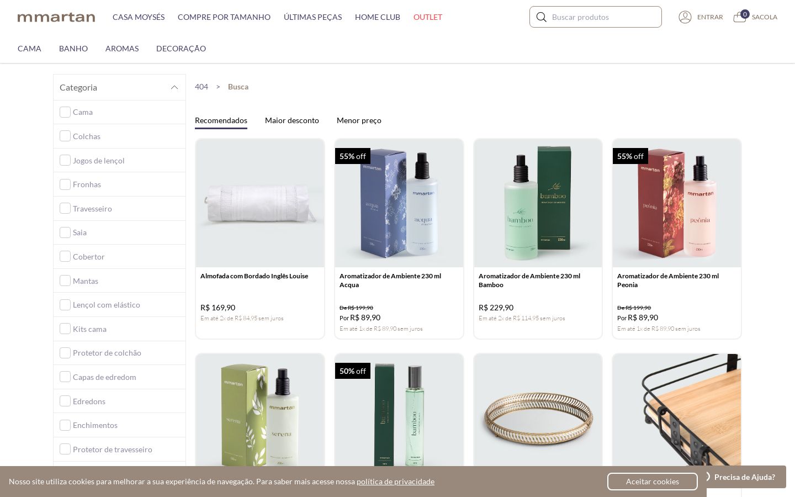
Task: Tick the Kits cama checkbox
Action: tap(65, 329)
